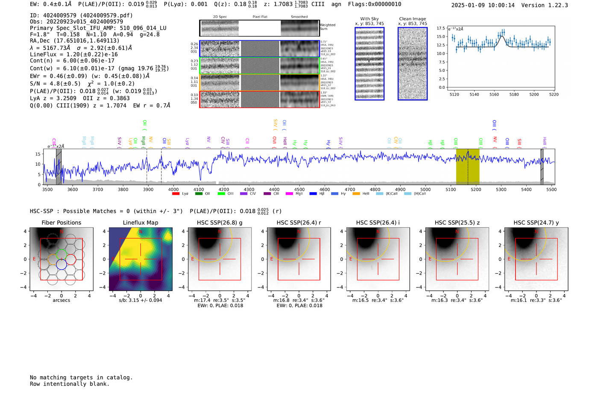Viewport: 598px width, 407px height.
Task: Click the Weighted Sum 2D spectrum strip
Action: click(x=259, y=28)
